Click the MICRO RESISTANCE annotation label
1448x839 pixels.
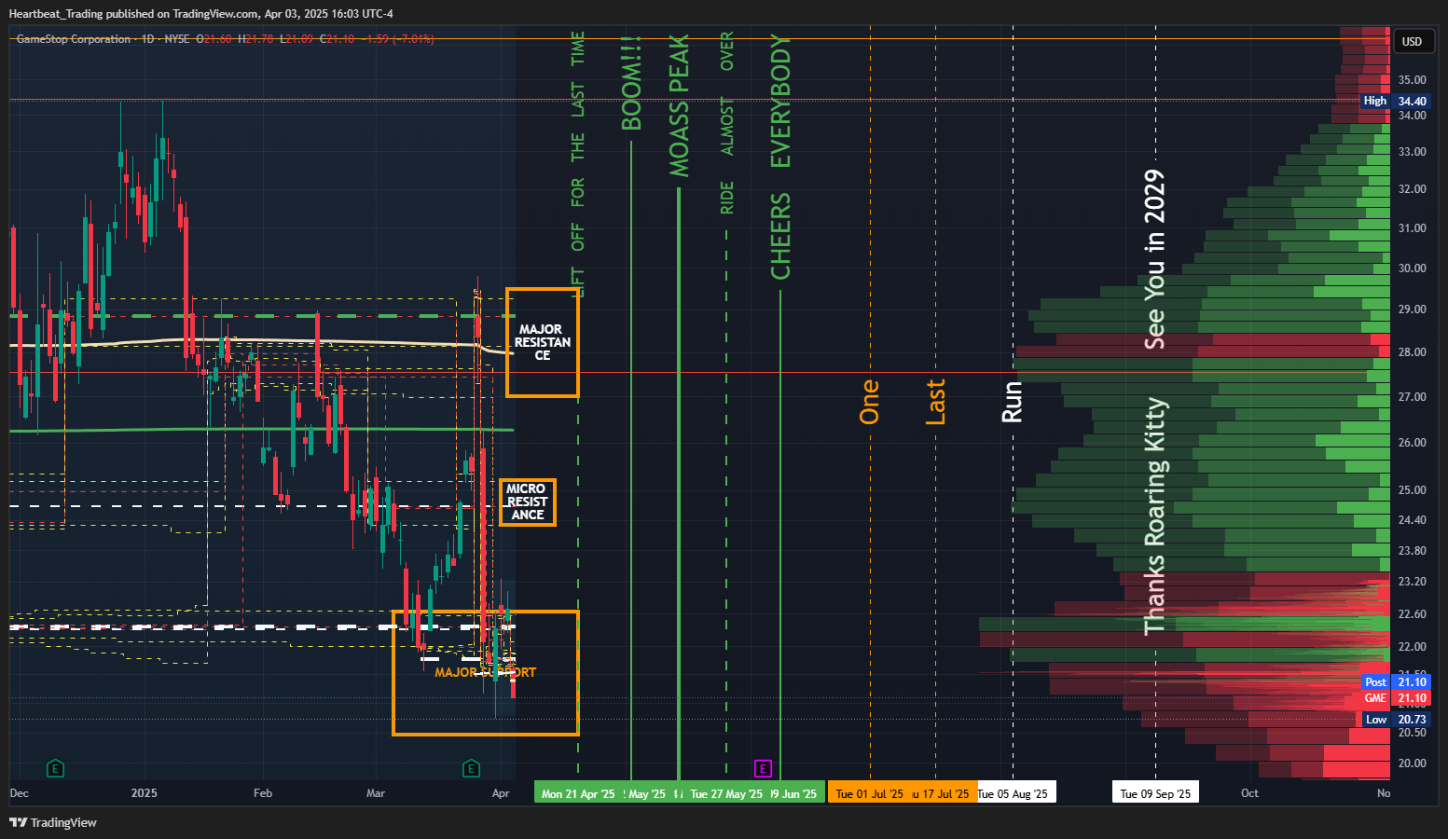tap(527, 502)
